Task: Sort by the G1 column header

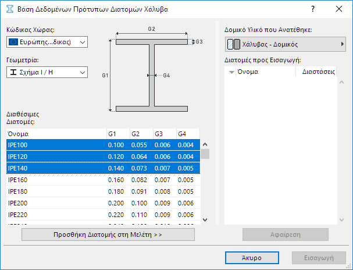Action: pos(118,134)
